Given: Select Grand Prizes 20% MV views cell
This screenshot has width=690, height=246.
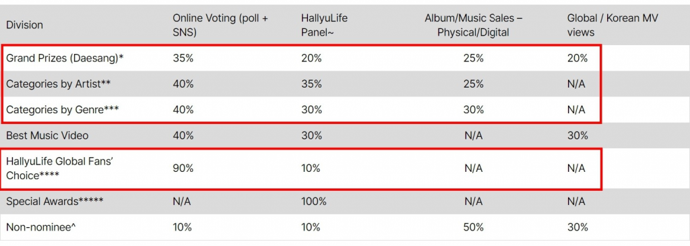Looking at the screenshot, I should [x=577, y=59].
